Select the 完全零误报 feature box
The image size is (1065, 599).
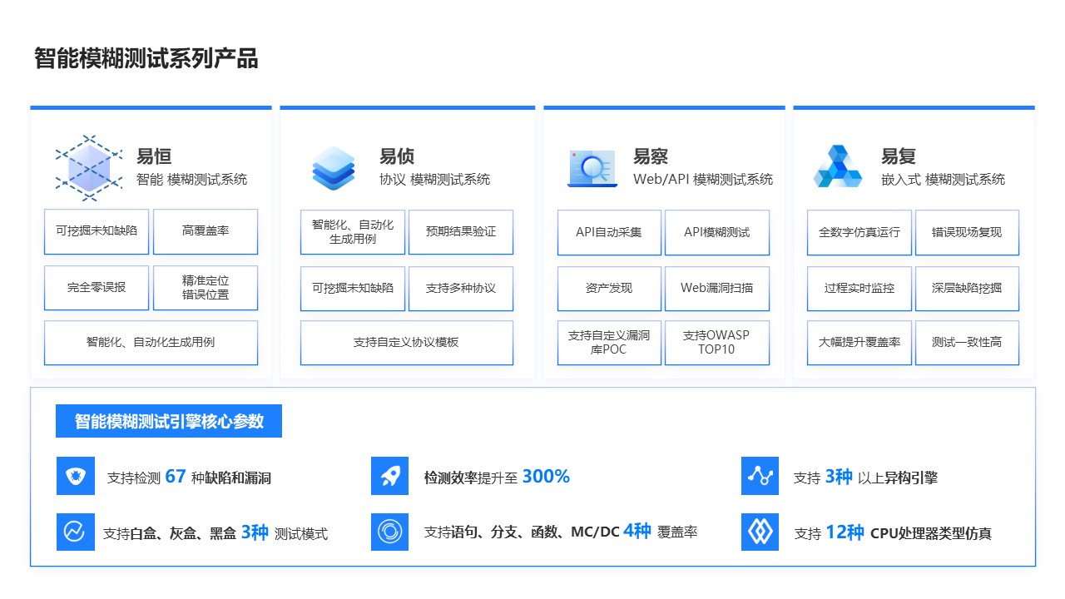(x=97, y=288)
